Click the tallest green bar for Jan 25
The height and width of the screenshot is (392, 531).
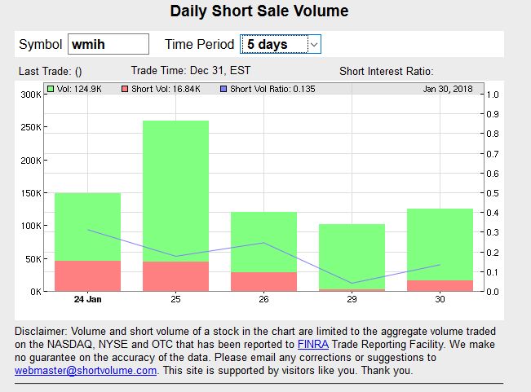176,191
